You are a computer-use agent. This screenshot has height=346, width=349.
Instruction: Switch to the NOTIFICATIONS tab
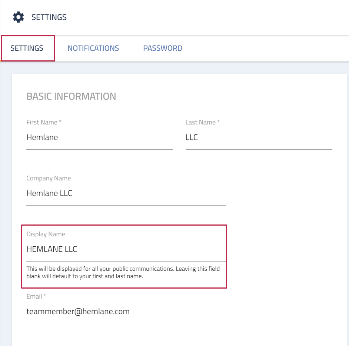[x=93, y=48]
